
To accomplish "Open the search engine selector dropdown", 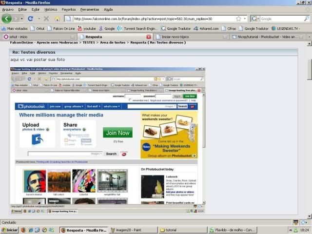I will [255, 19].
